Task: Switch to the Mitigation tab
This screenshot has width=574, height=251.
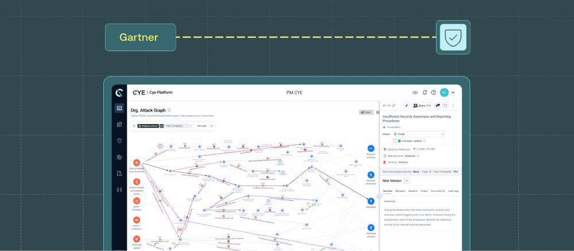Action: pyautogui.click(x=400, y=191)
